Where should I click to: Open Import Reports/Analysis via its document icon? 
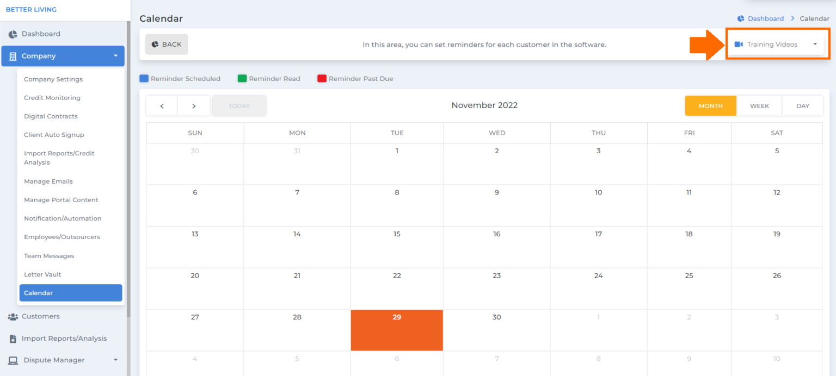pos(12,338)
